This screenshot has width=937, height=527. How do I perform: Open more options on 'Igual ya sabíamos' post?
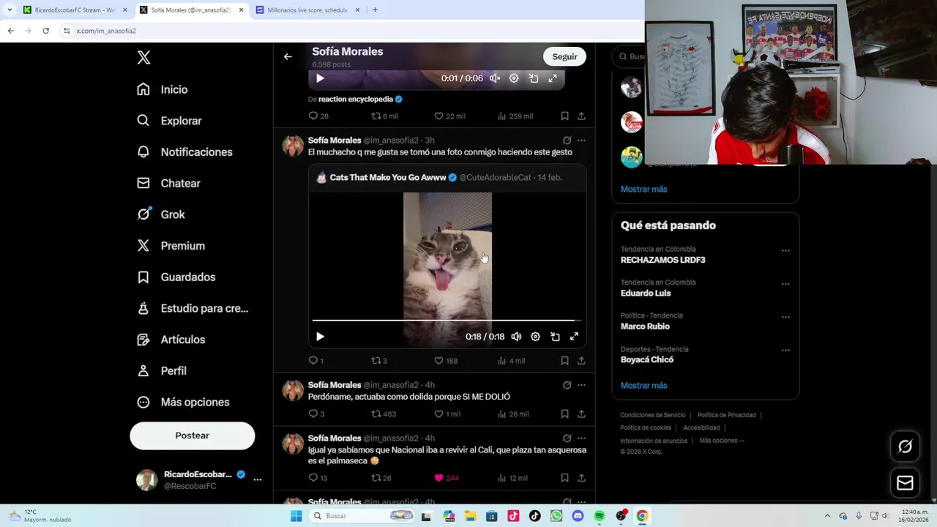581,438
